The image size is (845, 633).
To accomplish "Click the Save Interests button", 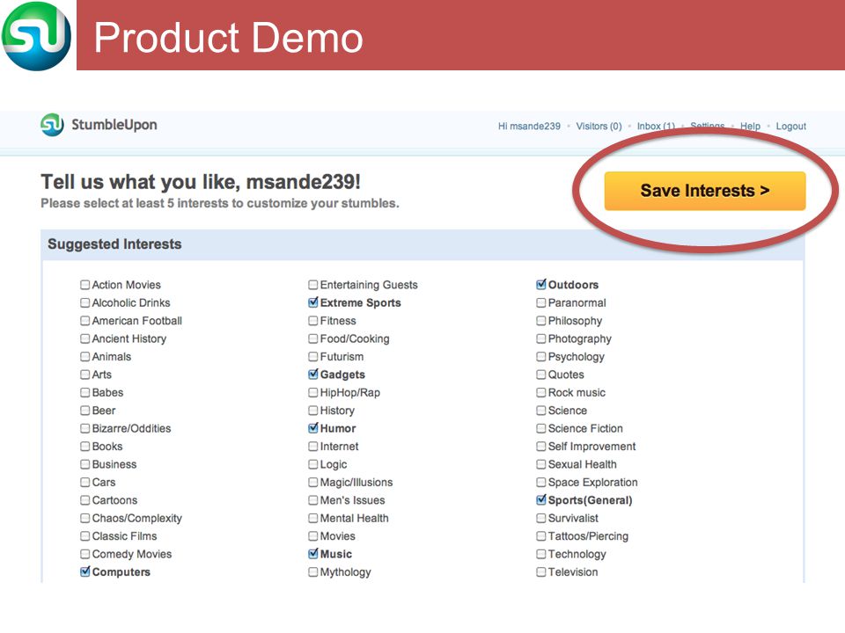I will click(x=705, y=191).
